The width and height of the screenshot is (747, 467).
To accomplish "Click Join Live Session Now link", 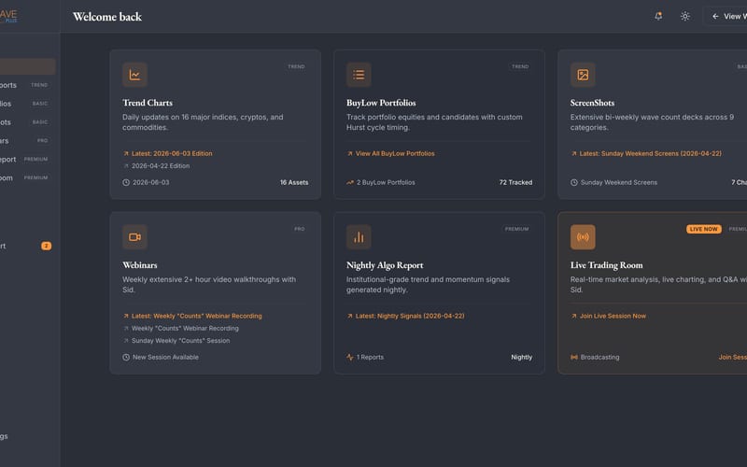I will 609,316.
